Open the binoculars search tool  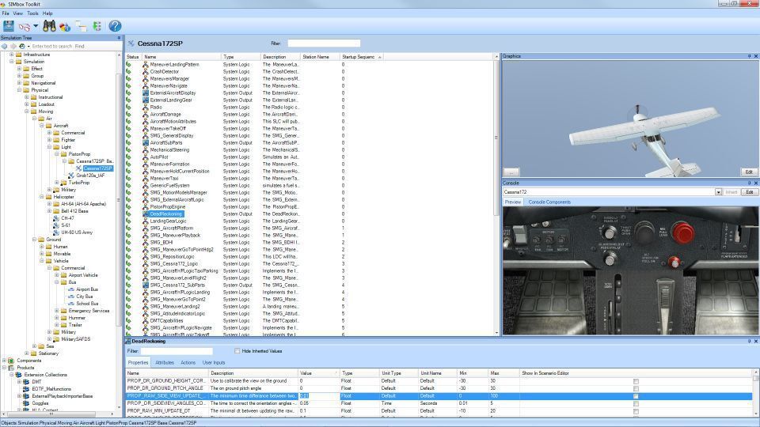pyautogui.click(x=49, y=26)
